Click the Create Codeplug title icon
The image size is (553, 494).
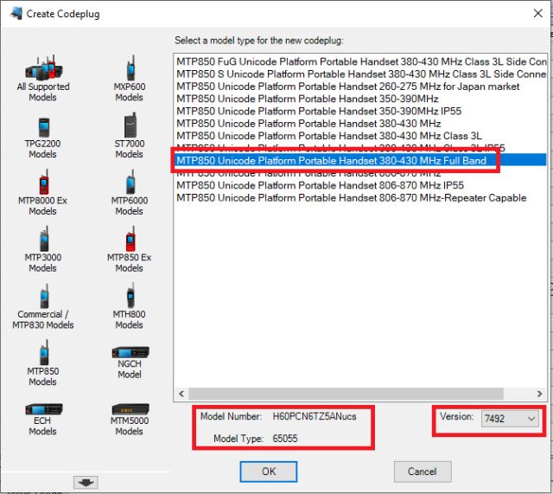pos(16,14)
